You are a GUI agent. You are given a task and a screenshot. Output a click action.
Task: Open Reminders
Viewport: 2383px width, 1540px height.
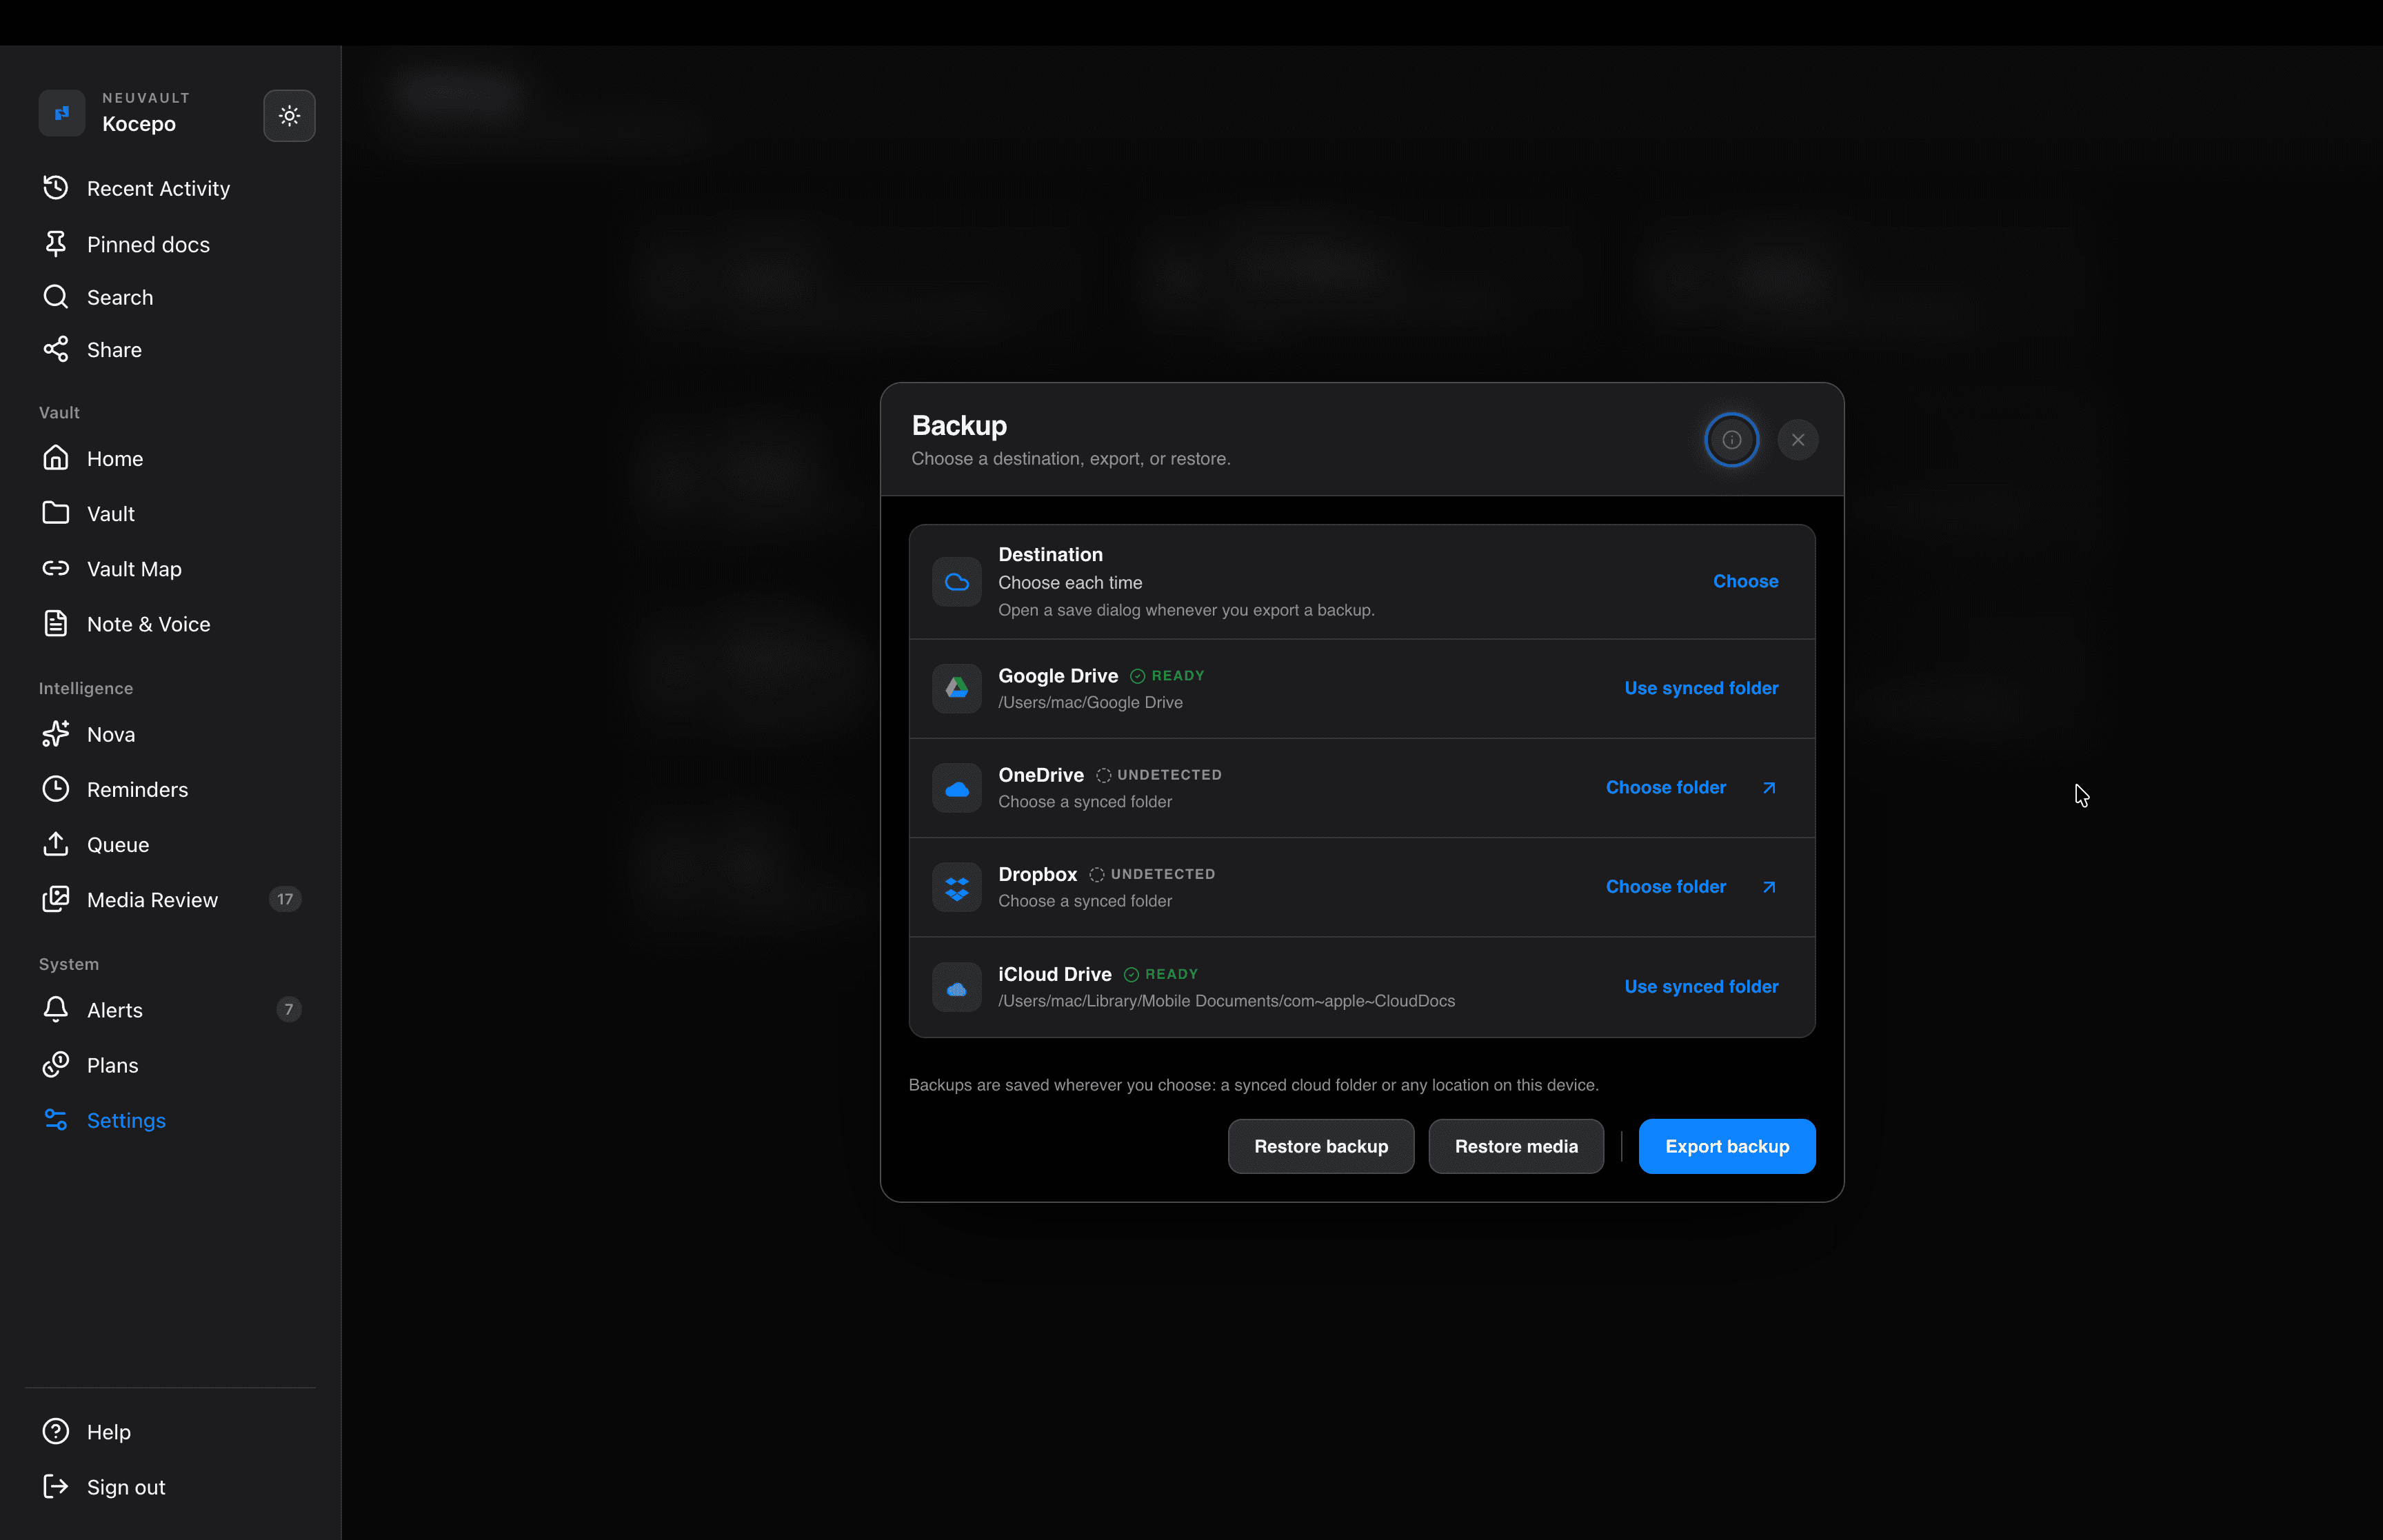coord(170,789)
